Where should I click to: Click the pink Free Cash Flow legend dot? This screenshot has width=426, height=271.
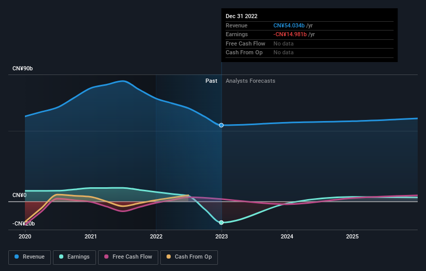[x=106, y=257]
